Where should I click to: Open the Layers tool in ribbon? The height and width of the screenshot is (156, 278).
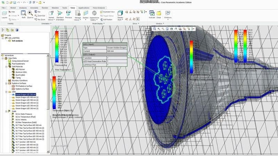(x=5, y=14)
